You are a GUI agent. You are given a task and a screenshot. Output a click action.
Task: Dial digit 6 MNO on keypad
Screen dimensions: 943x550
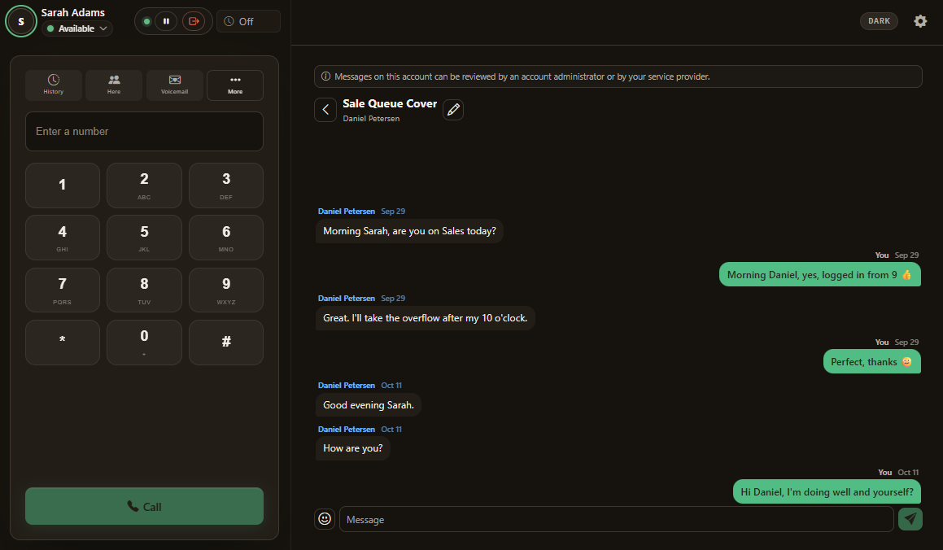(x=226, y=238)
